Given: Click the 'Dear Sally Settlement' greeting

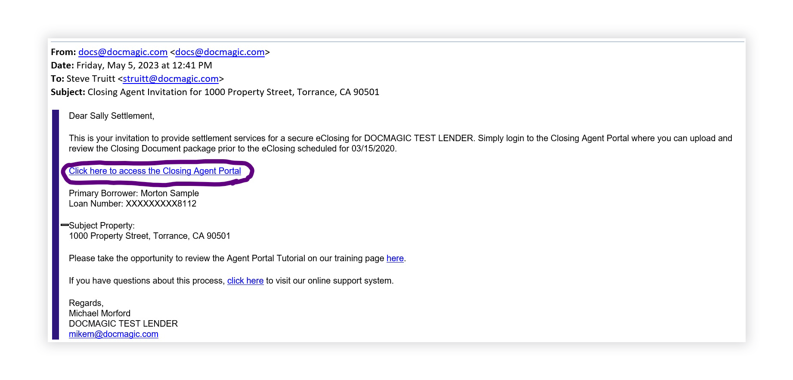Looking at the screenshot, I should point(111,116).
